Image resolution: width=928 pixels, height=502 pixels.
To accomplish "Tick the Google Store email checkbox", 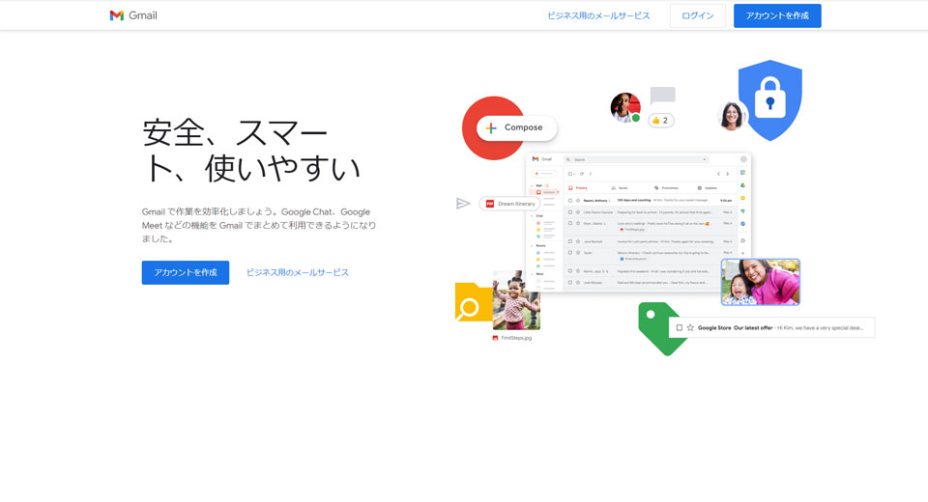I will click(x=679, y=327).
